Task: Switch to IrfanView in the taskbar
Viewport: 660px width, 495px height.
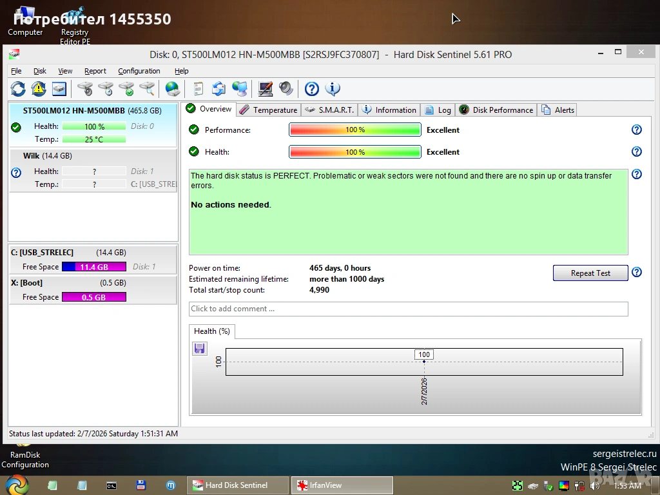Action: click(x=342, y=485)
